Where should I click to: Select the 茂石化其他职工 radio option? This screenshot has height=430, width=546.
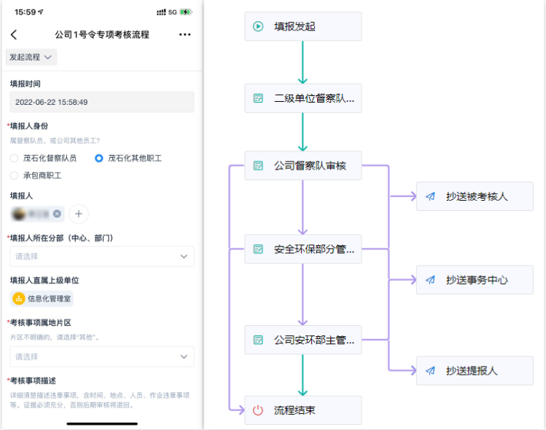click(99, 158)
